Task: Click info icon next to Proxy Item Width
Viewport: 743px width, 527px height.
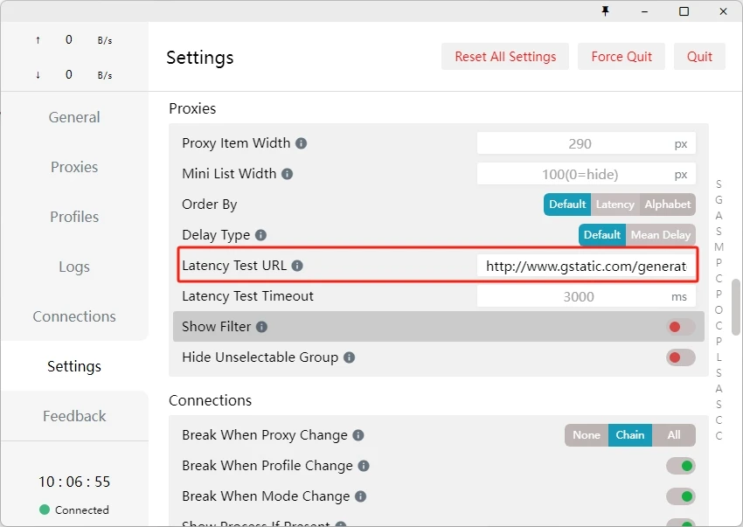Action: [301, 143]
